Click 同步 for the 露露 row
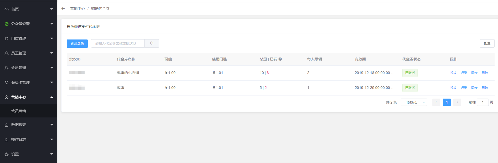 (474, 88)
